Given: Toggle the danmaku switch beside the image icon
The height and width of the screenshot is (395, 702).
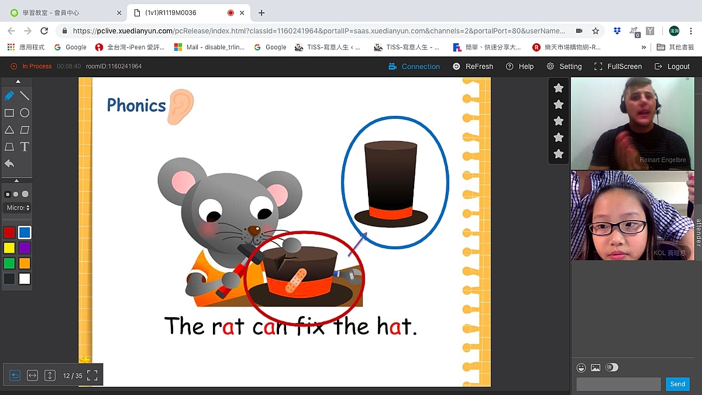Looking at the screenshot, I should pos(612,367).
